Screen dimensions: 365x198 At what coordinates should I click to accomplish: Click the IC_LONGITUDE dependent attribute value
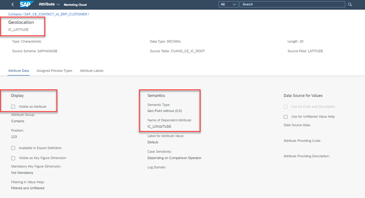(159, 127)
